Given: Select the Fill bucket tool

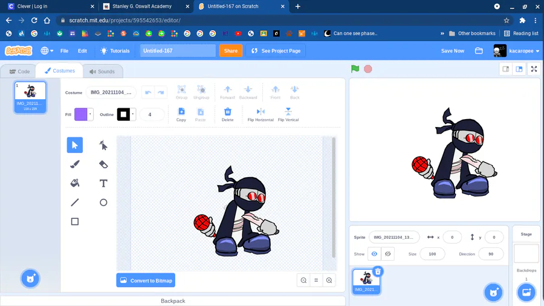Looking at the screenshot, I should (x=74, y=183).
